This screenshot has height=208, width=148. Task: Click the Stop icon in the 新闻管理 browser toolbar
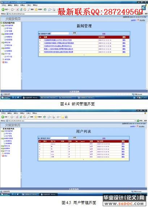pyautogui.click(x=17, y=9)
